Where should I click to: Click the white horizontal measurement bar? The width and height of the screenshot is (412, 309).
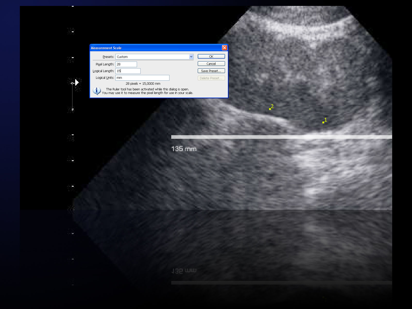coord(281,137)
